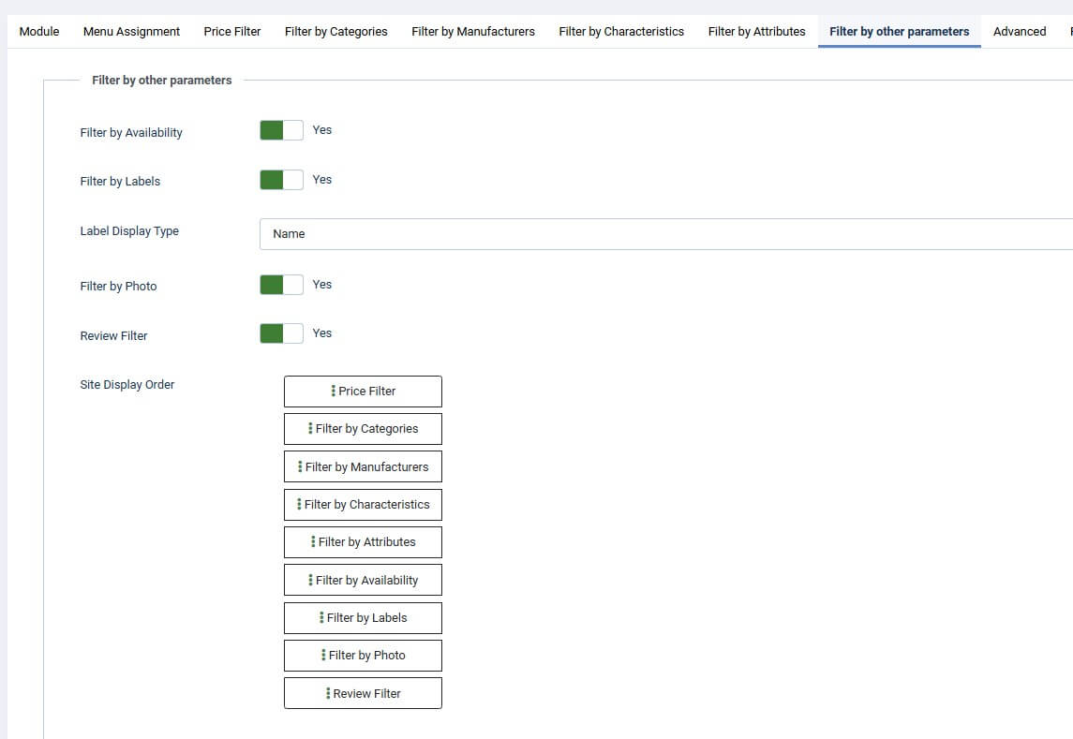The width and height of the screenshot is (1073, 739).
Task: Click drag handle icon on Filter by Categories
Action: pos(310,429)
